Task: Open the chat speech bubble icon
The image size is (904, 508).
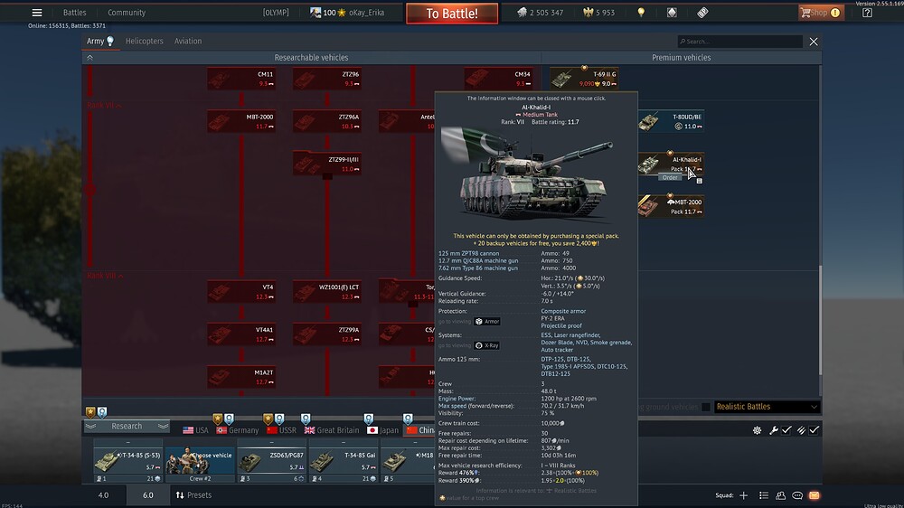Action: click(x=797, y=495)
